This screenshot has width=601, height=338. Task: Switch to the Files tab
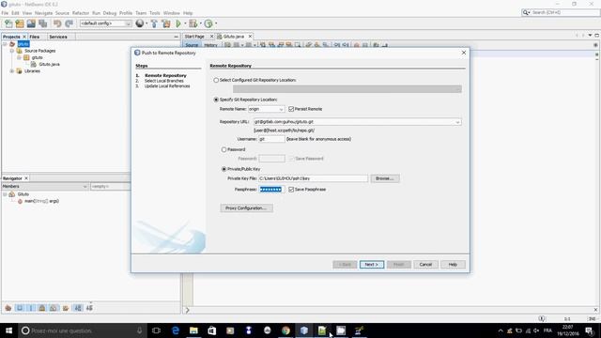[x=35, y=37]
